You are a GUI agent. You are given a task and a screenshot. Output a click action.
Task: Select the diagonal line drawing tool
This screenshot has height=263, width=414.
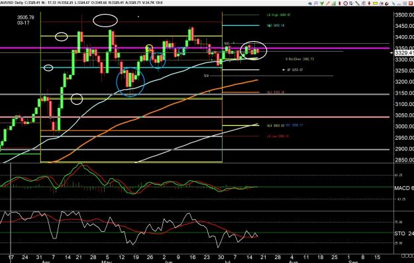click(x=358, y=3)
